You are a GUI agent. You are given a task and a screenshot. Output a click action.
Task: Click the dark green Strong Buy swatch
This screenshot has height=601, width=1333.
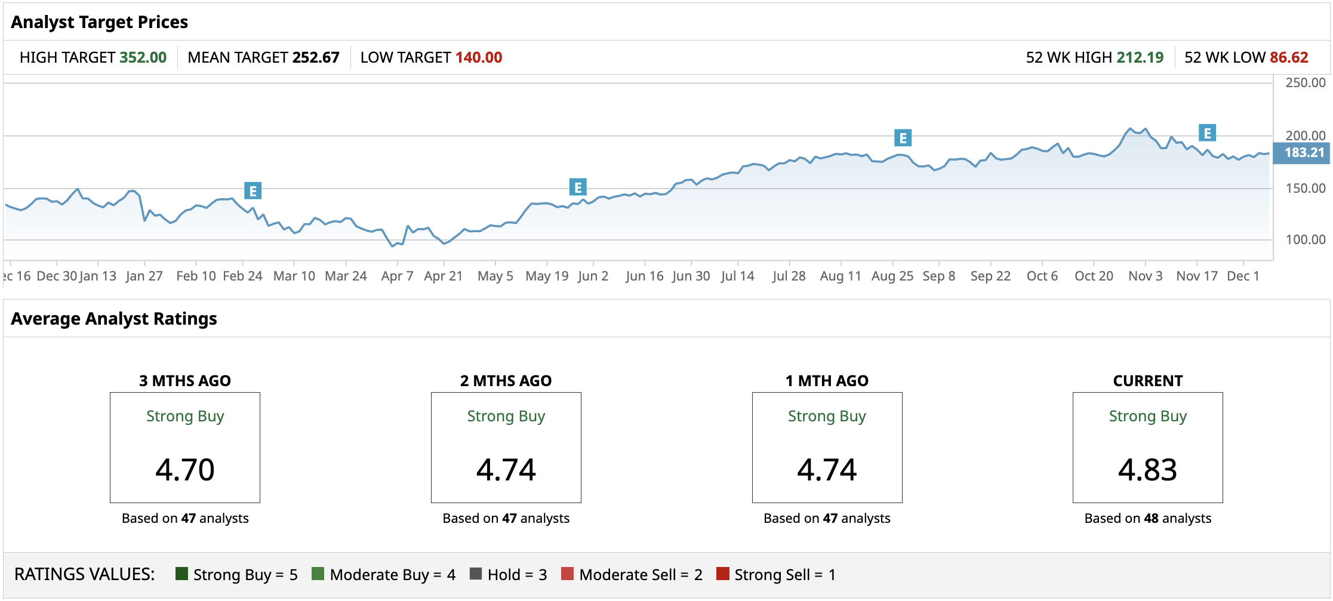click(x=182, y=574)
